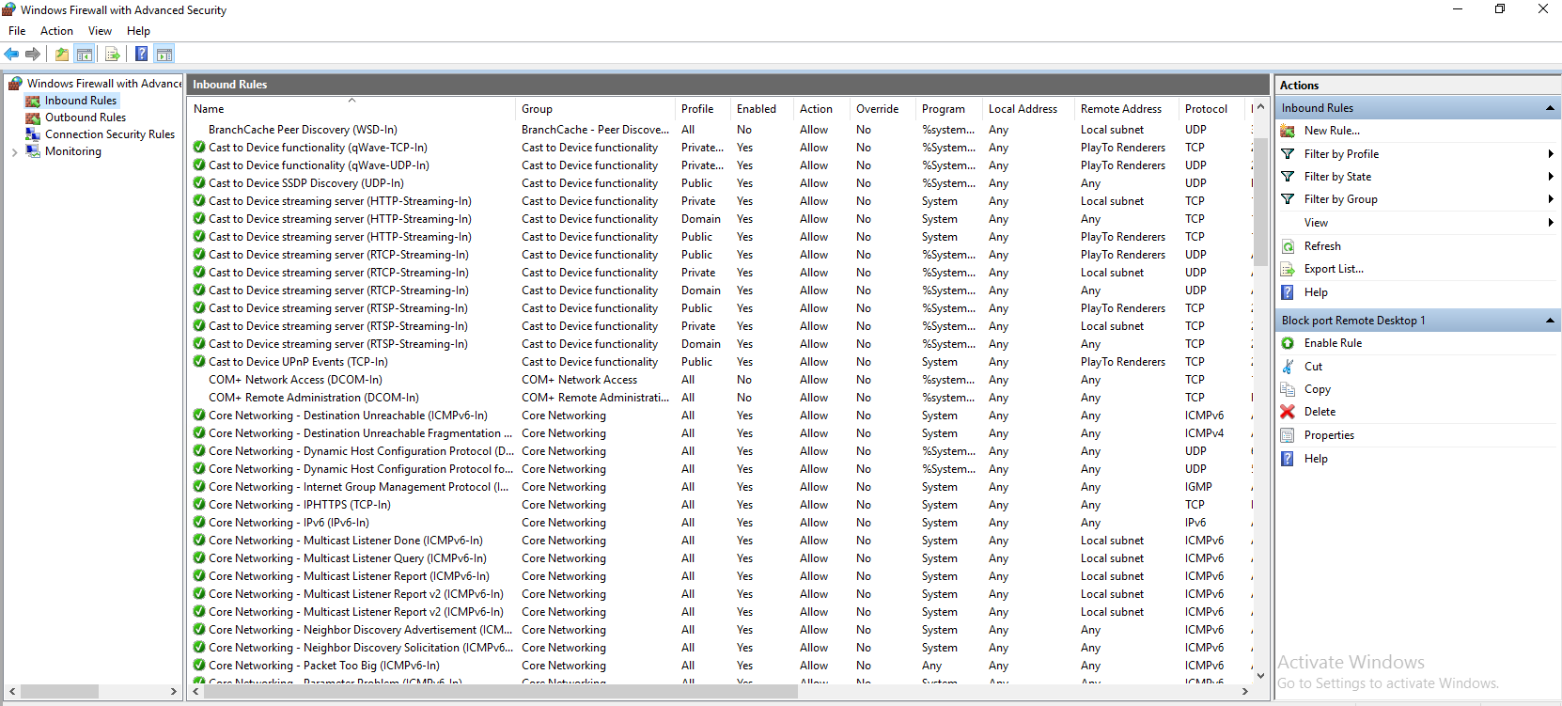Collapse the Block port Remote Desktop 1 section
This screenshot has height=706, width=1562.
point(1550,321)
